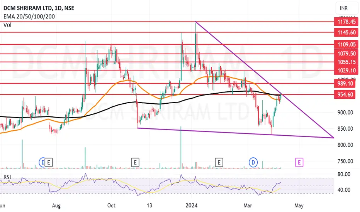Screen dimensions: 360x212
Task: Click the 1109.05 price level label
Action: 346,44
